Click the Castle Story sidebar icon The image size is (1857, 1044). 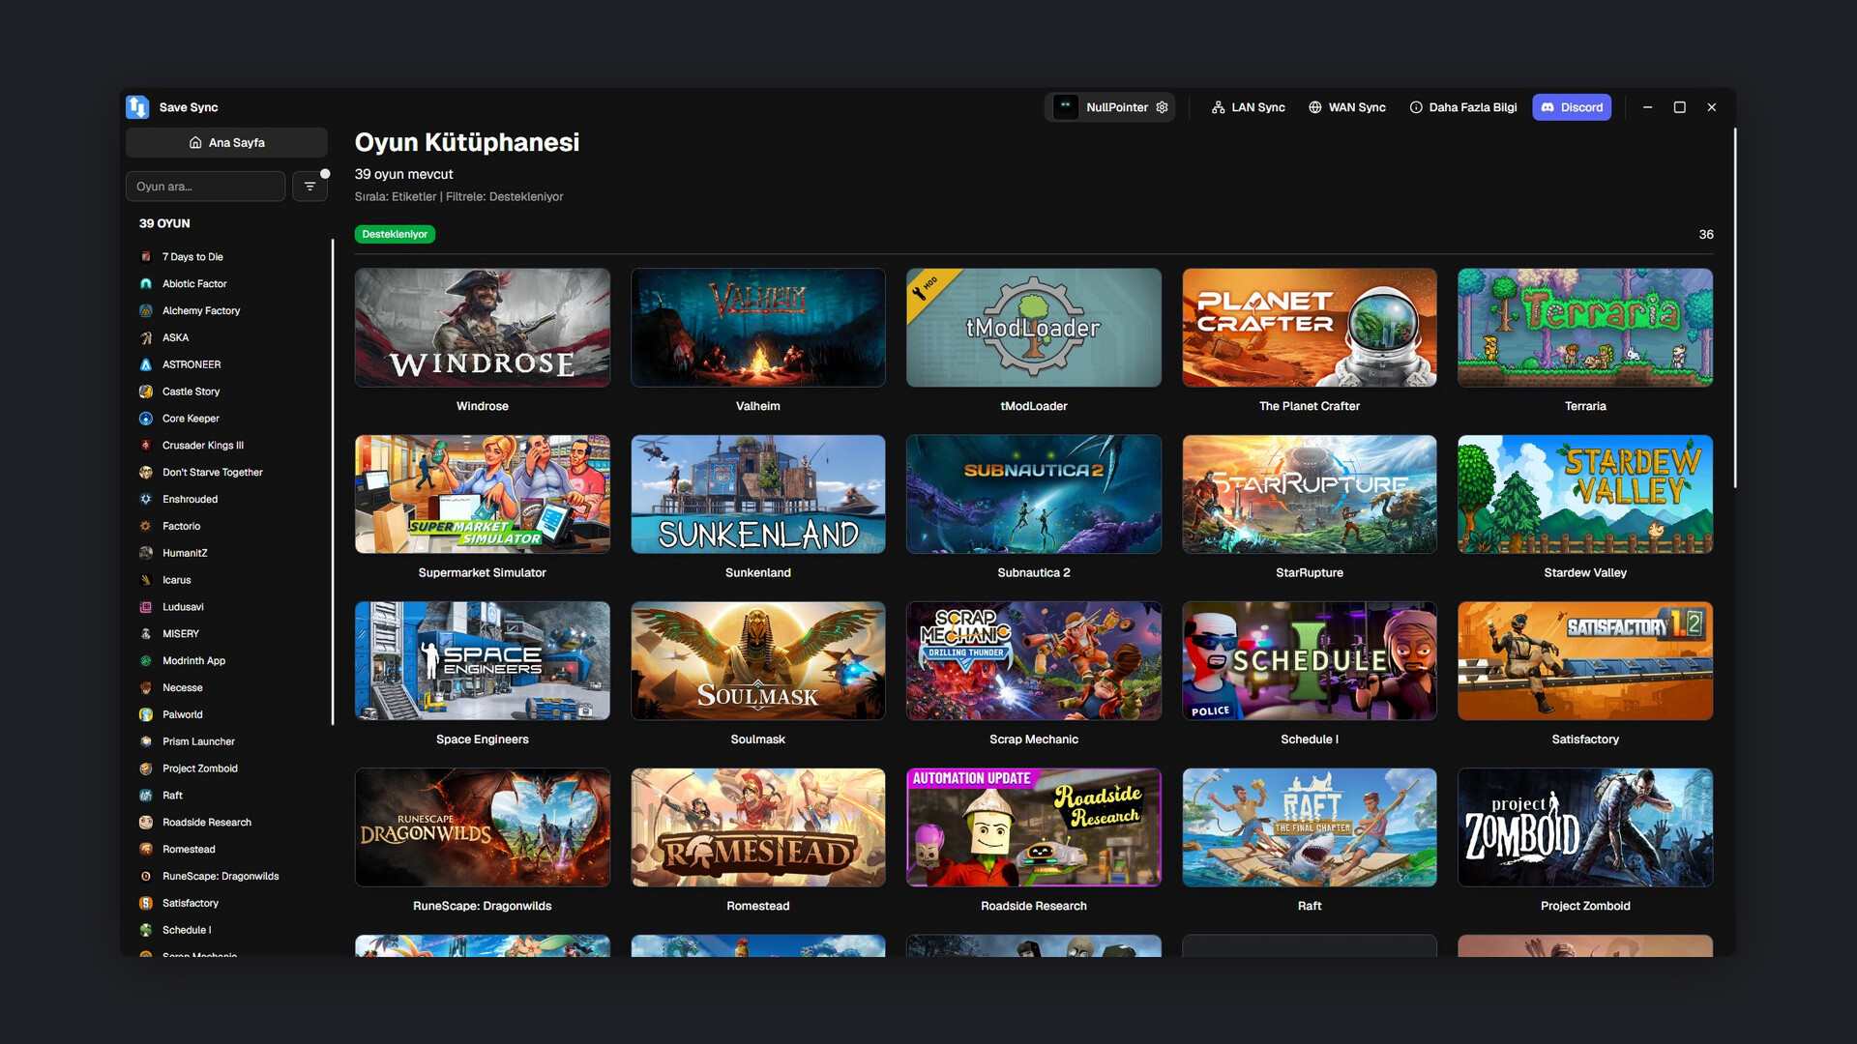click(146, 391)
